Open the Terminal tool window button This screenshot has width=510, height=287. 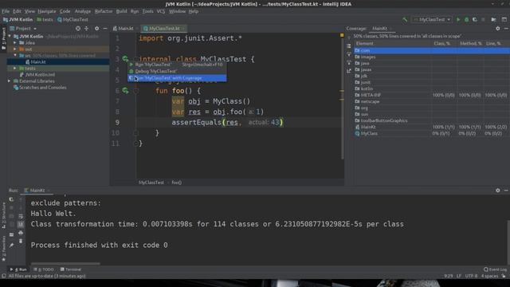pos(71,269)
